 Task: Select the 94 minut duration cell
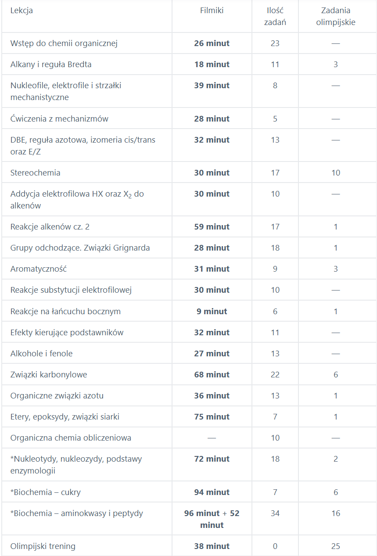pos(212,492)
